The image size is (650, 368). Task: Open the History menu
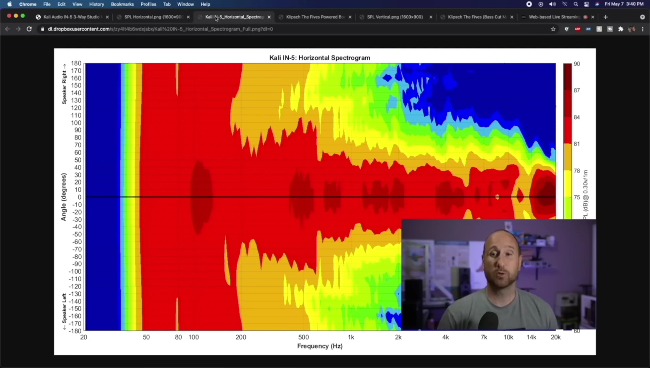point(96,4)
